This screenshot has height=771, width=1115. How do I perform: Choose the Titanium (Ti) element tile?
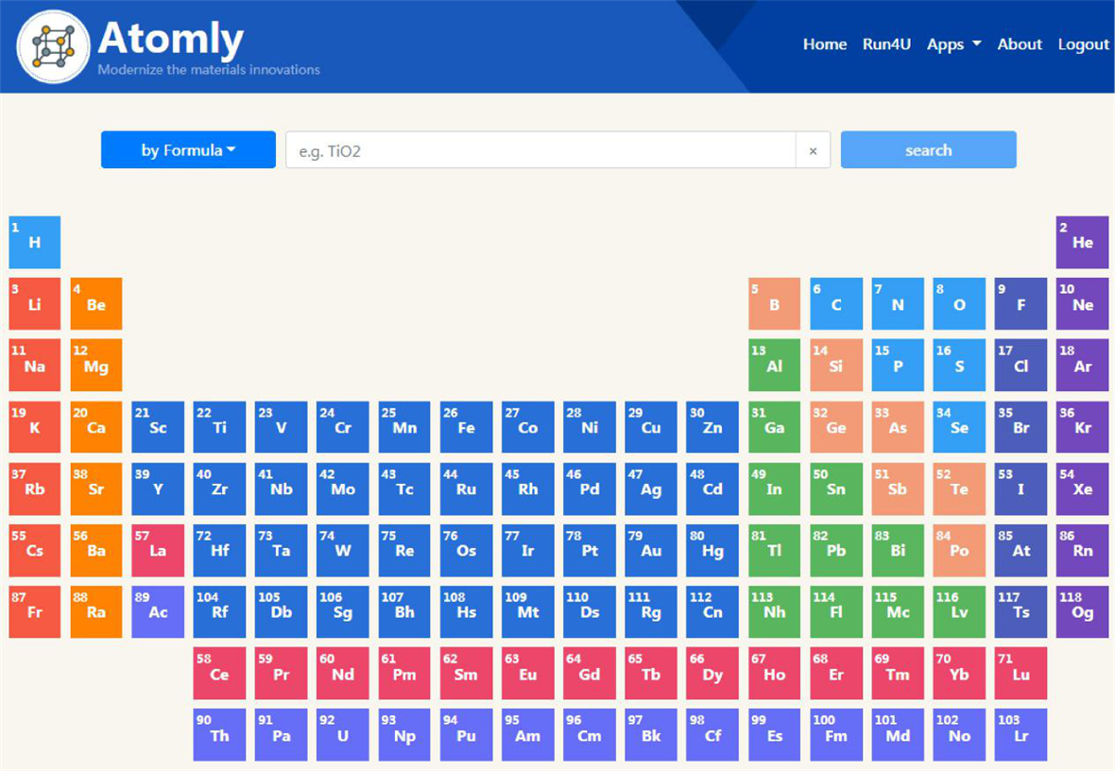[x=219, y=427]
